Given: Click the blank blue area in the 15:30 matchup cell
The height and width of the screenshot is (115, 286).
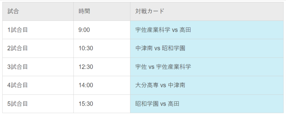Looking at the screenshot, I should point(232,104).
